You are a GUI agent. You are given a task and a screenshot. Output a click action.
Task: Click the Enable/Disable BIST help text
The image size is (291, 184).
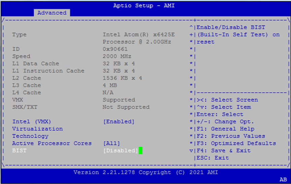[238, 35]
